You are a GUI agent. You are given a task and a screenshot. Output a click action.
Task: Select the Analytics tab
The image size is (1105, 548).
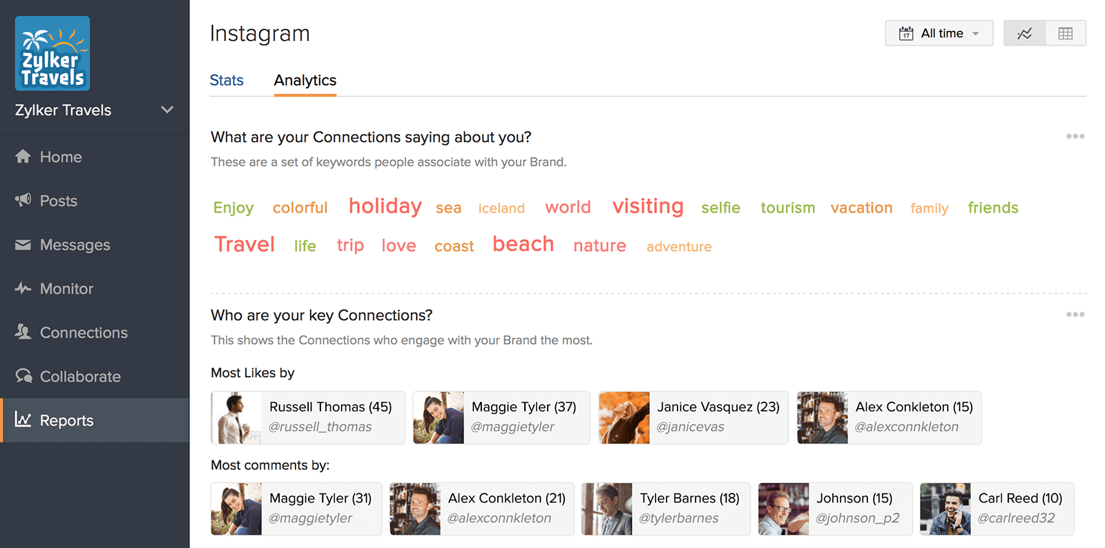tap(305, 81)
